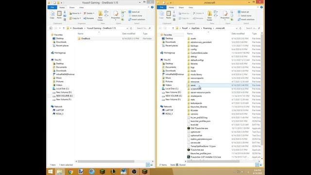Click Paste icon in OneBlock window ribbon
This screenshot has height=175, width=311.
59,15
